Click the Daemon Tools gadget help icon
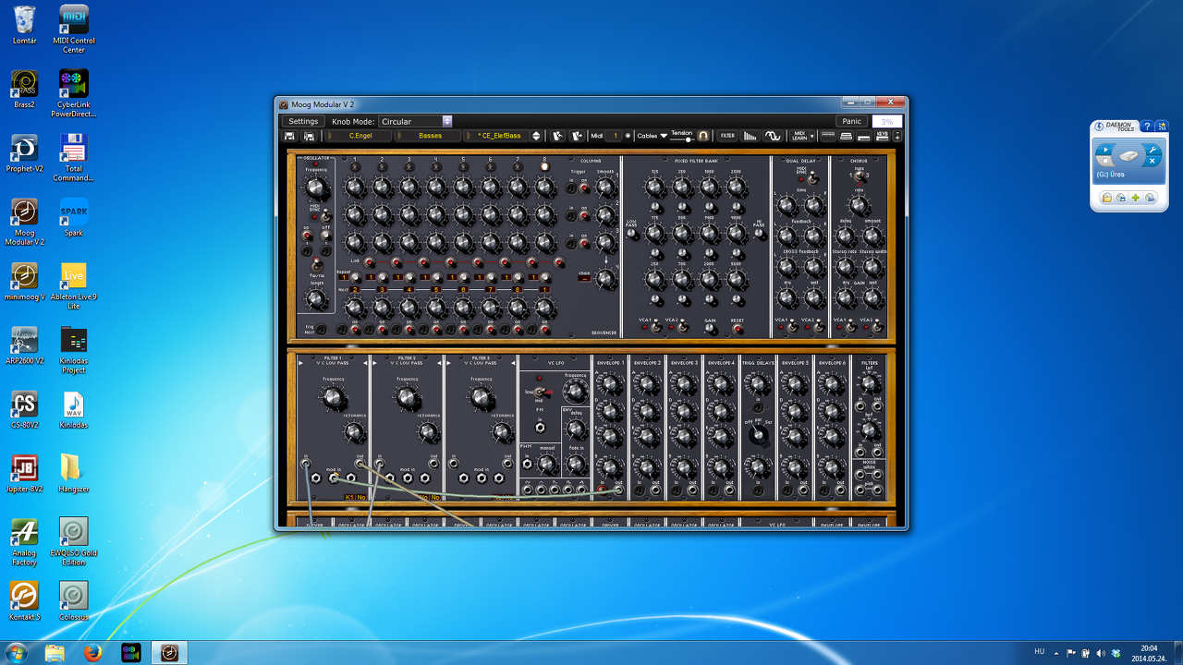The height and width of the screenshot is (665, 1183). [x=1146, y=127]
